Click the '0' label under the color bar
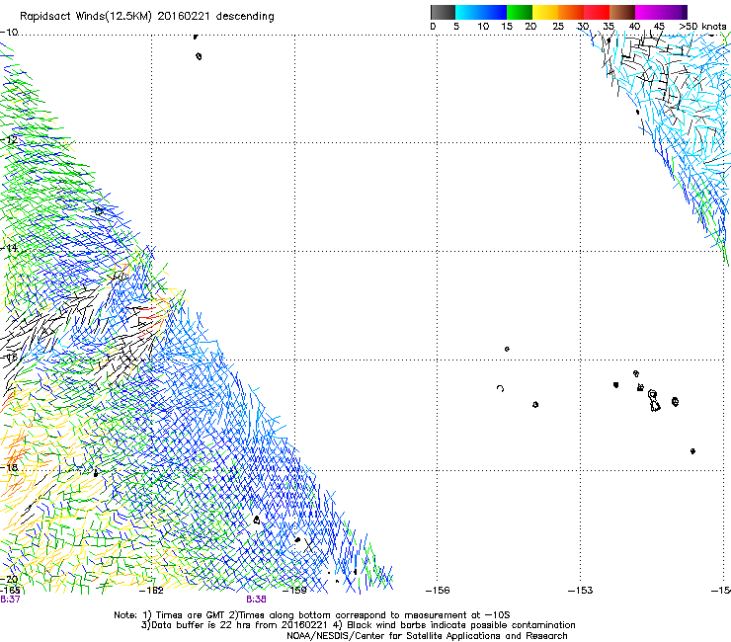Screen dimensions: 731x642 tap(433, 26)
